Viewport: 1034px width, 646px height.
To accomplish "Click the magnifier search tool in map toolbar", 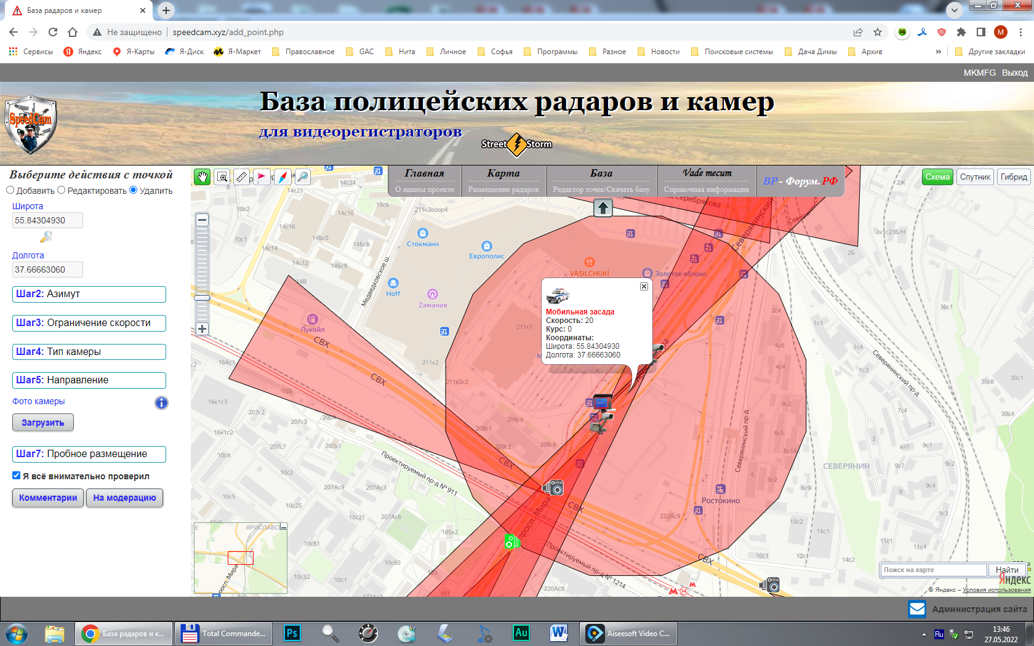I will (302, 177).
